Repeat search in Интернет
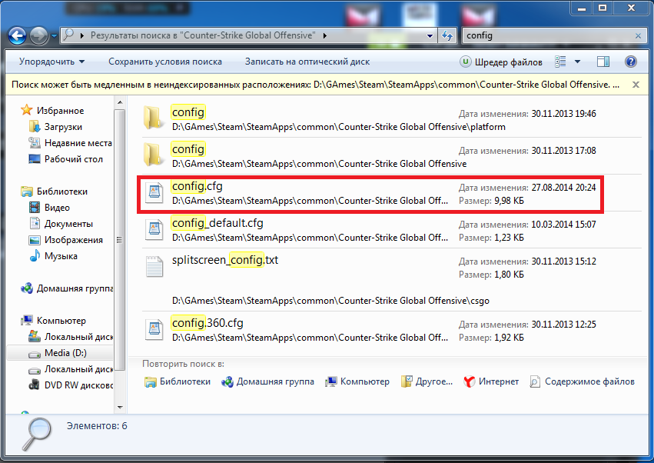This screenshot has height=463, width=654. 491,381
